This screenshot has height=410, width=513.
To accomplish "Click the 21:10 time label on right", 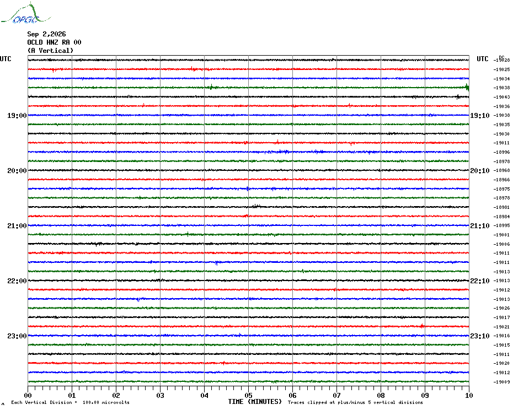I will tap(480, 226).
